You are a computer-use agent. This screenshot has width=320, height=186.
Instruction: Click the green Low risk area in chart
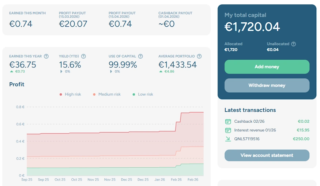coord(110,172)
